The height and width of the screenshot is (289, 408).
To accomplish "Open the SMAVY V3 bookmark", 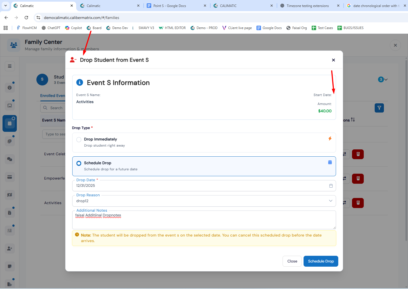I will [x=143, y=28].
